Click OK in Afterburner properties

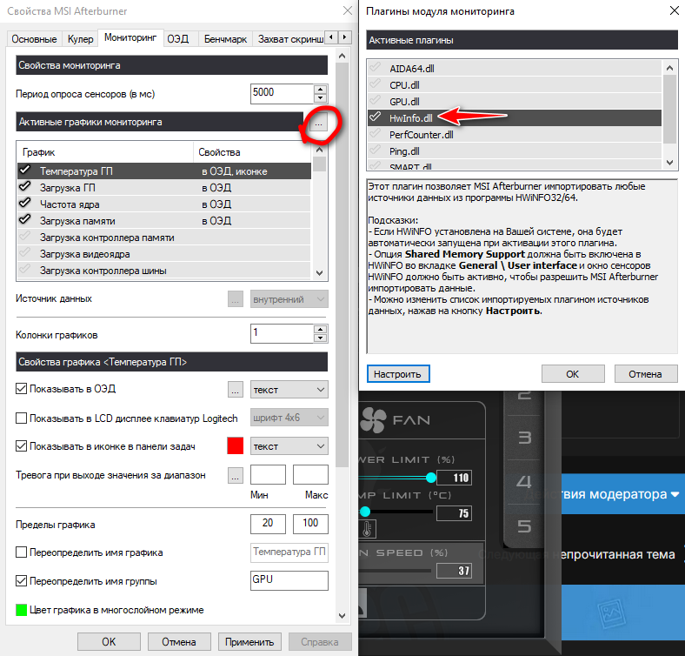pyautogui.click(x=109, y=641)
